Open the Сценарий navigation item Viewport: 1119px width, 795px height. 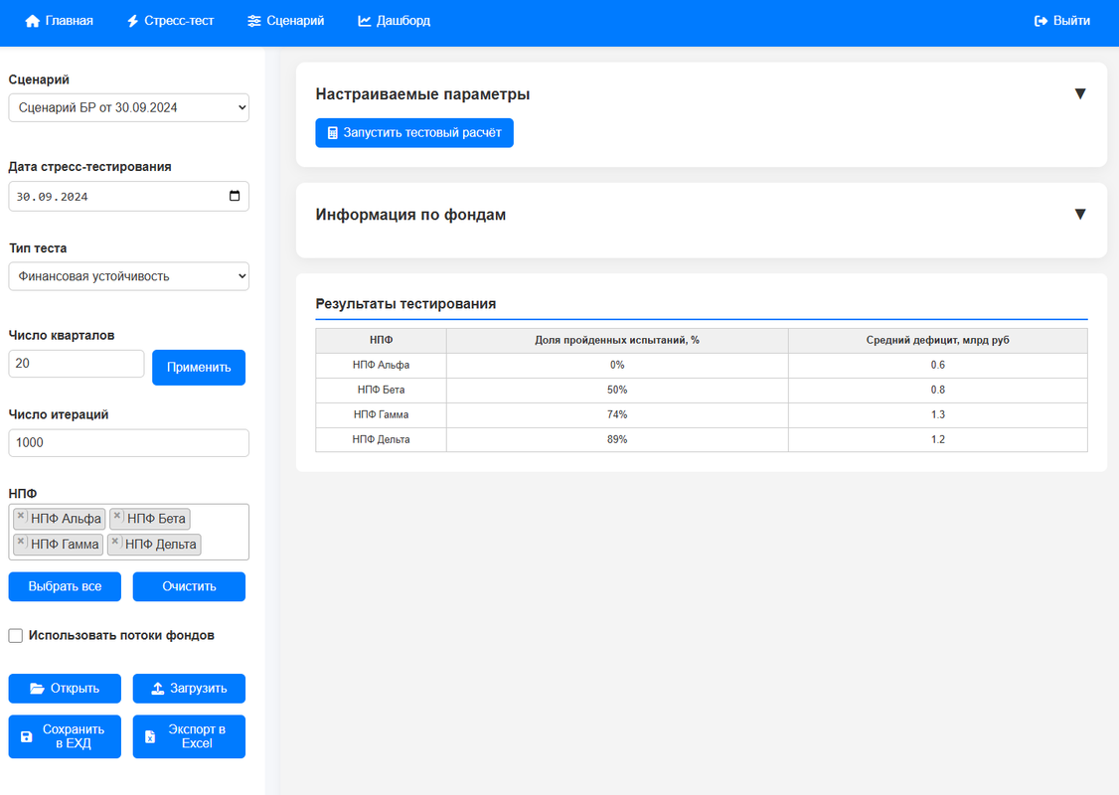coord(285,22)
